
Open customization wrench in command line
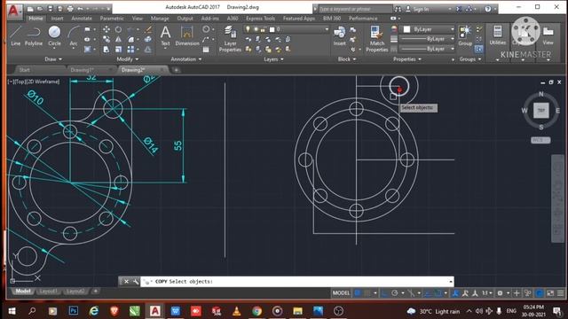tap(136, 282)
